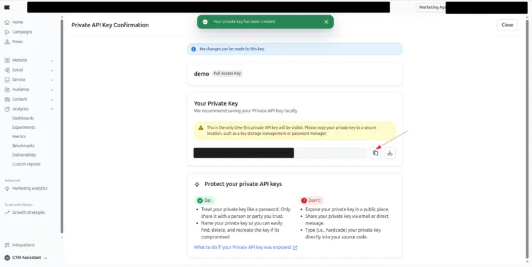Open Experiments under Analytics
The width and height of the screenshot is (532, 267).
24,128
